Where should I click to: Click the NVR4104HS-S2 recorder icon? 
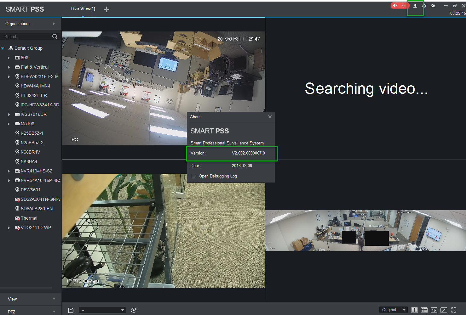17,171
